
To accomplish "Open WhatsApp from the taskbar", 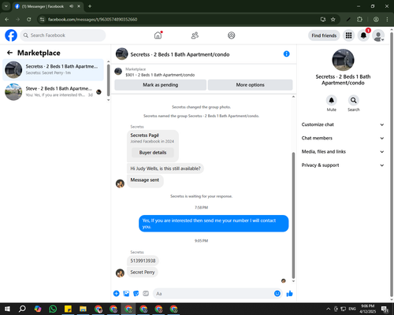I will coord(53,309).
